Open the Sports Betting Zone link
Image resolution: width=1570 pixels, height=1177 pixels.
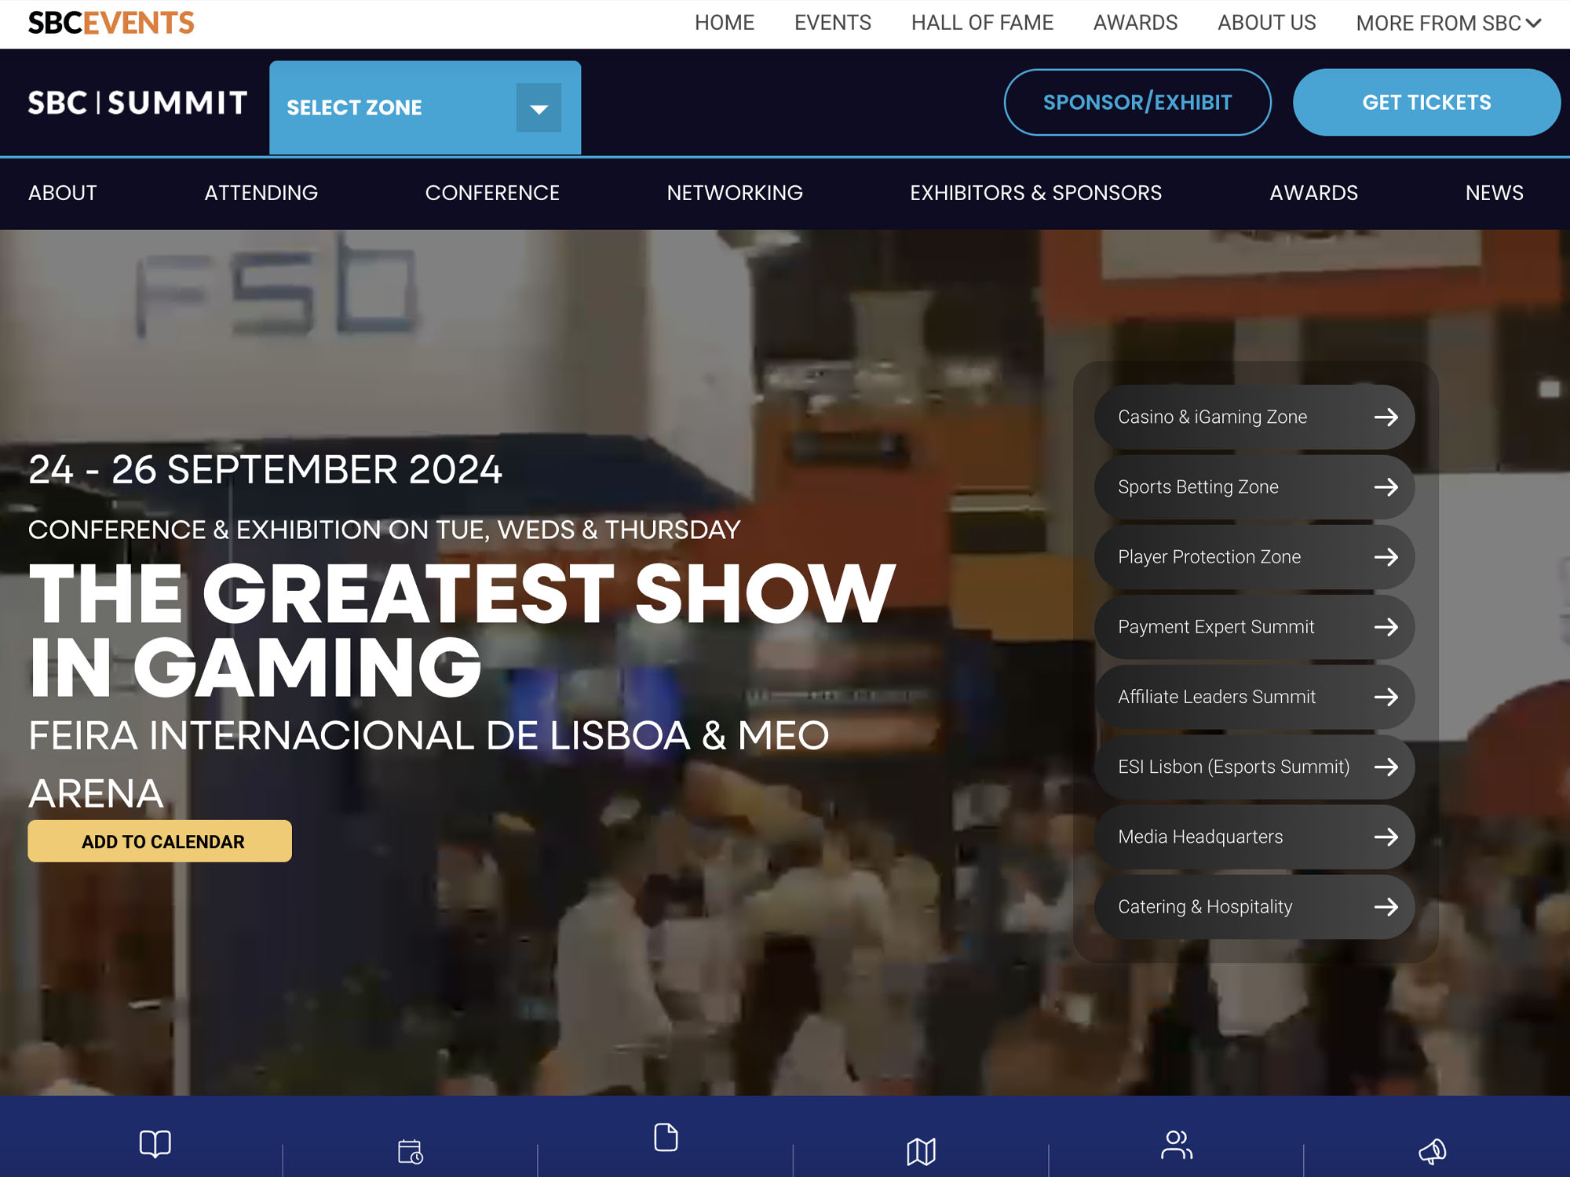click(x=1254, y=486)
